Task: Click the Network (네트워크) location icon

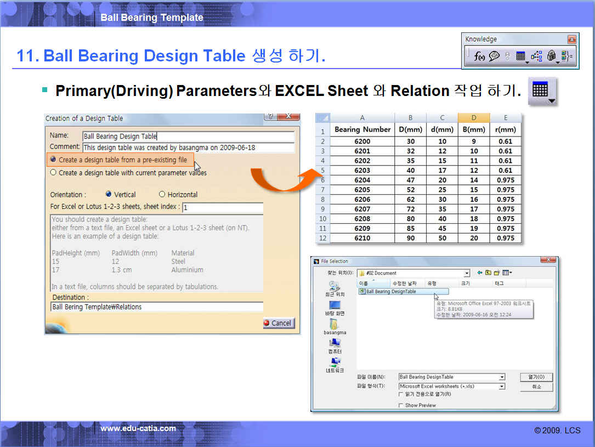Action: tap(335, 363)
